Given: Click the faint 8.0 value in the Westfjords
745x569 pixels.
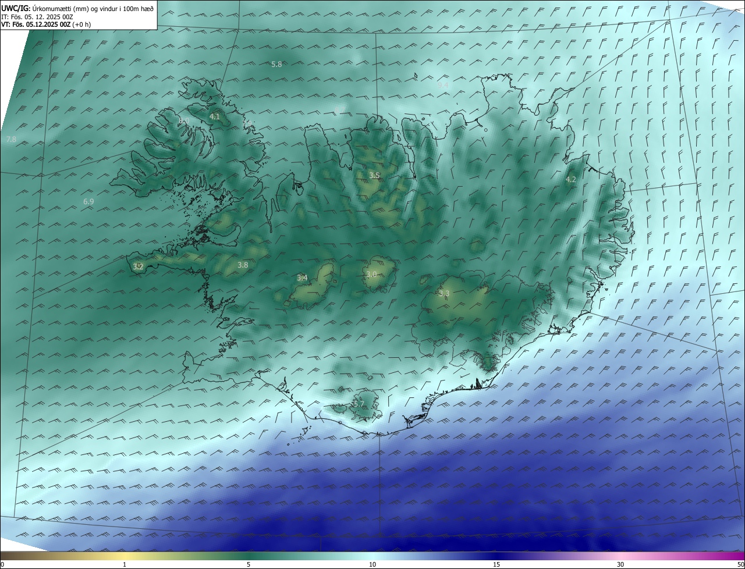Looking at the screenshot, I should (184, 120).
